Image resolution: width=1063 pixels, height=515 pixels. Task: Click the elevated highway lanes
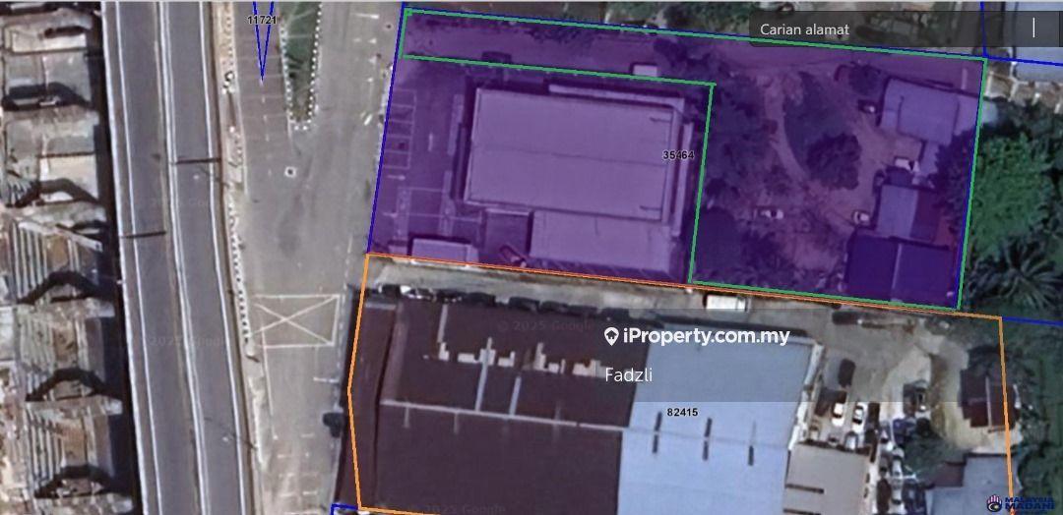point(175,257)
